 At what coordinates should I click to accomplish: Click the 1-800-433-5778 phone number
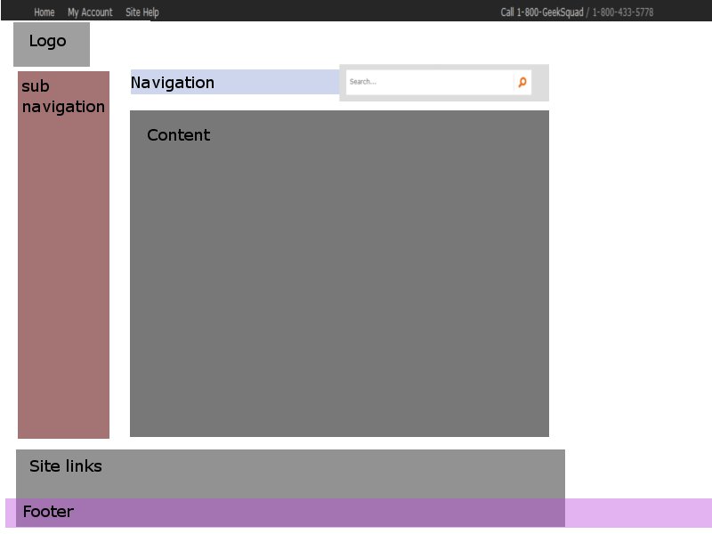point(622,12)
